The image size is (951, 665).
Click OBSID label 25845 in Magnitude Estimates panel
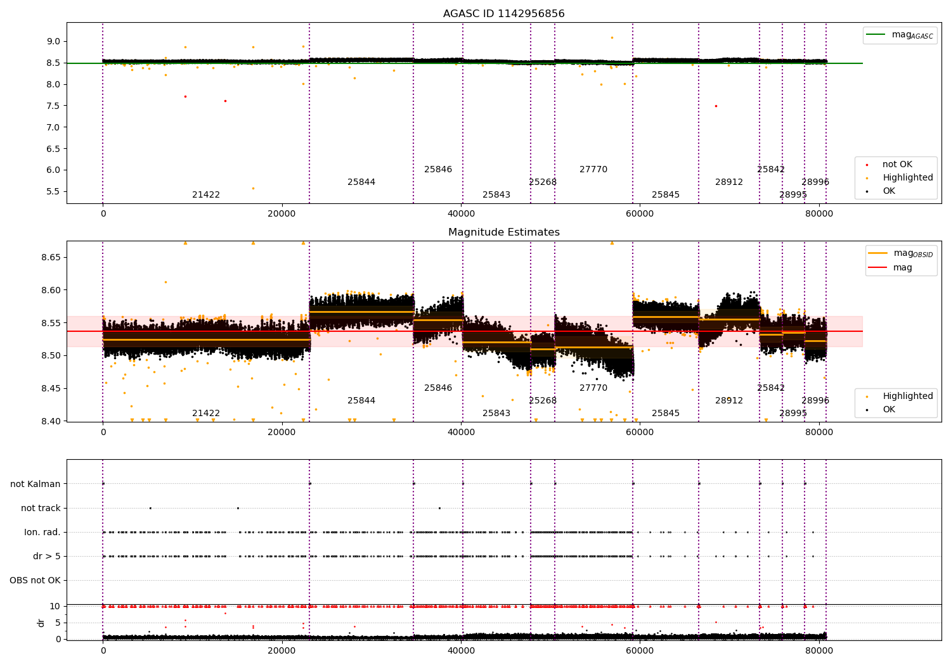[x=666, y=414]
